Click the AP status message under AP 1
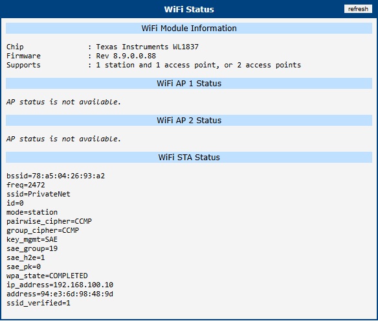Screen dimensions: 378x321 click(x=63, y=102)
